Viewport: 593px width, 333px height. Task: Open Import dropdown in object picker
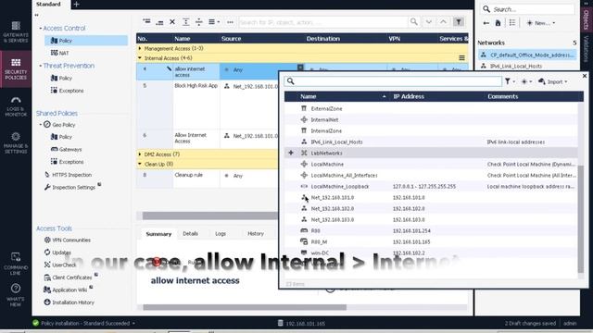pos(553,81)
